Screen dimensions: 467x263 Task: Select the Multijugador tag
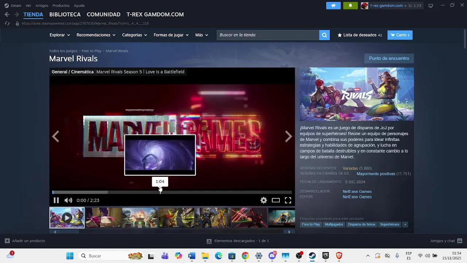(334, 224)
